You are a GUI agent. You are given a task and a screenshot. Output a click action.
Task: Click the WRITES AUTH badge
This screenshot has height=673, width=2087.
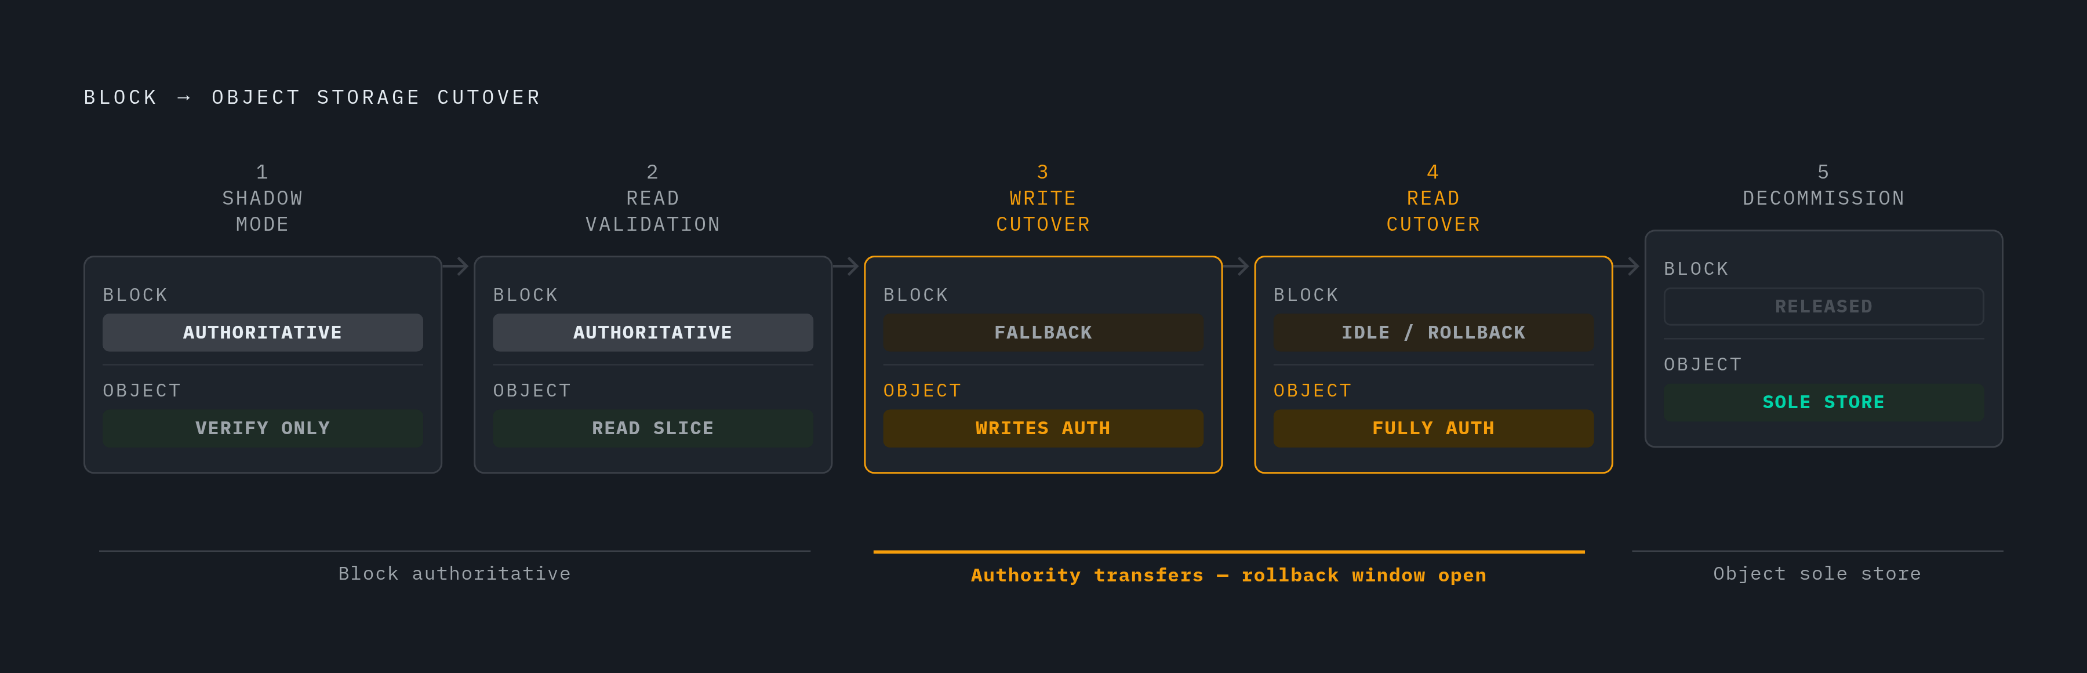coord(1043,428)
